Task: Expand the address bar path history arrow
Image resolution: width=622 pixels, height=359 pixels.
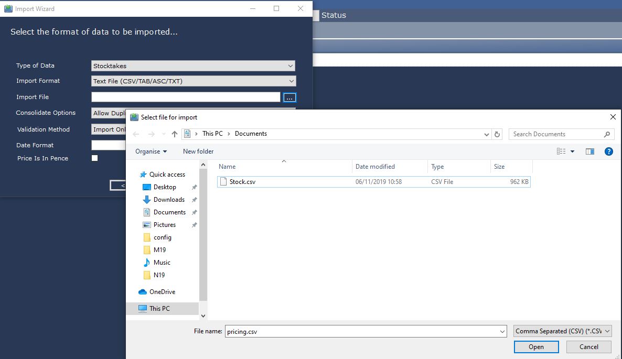Action: [x=486, y=134]
